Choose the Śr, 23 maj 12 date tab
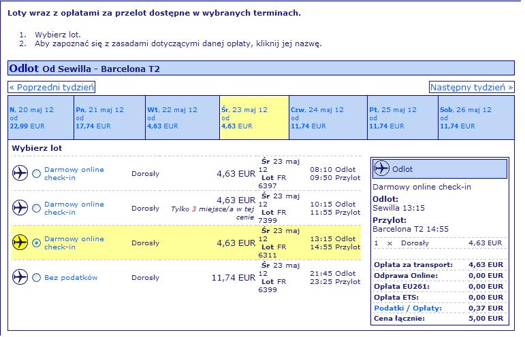The image size is (525, 337). (x=254, y=118)
